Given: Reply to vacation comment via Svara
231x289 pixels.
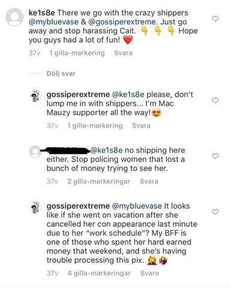Looking at the screenshot, I should 149,273.
